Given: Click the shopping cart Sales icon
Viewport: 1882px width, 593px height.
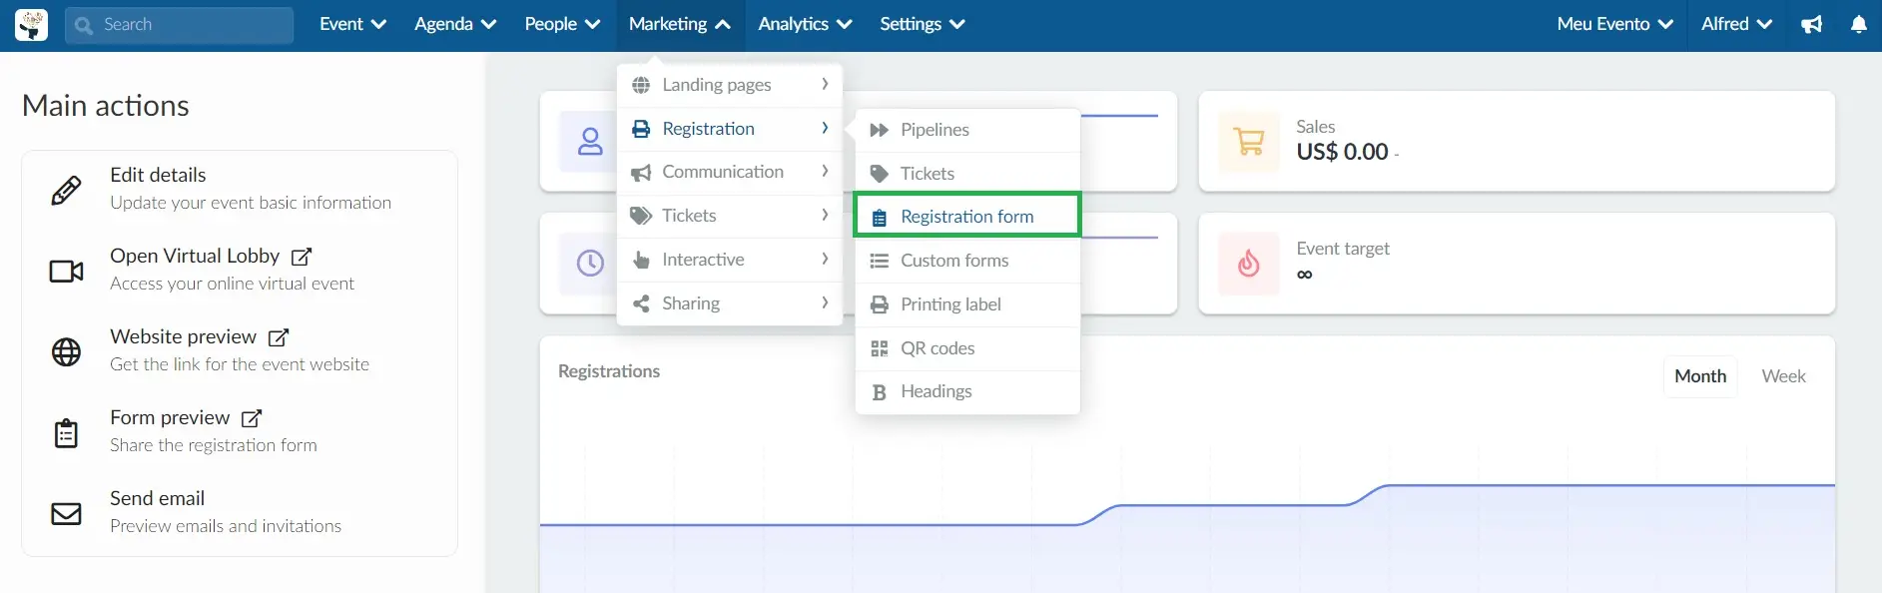Looking at the screenshot, I should [x=1248, y=141].
